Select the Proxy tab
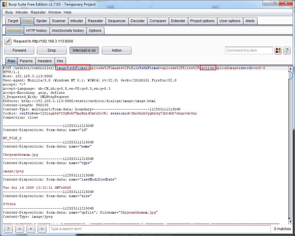295x236 pixels. point(27,21)
